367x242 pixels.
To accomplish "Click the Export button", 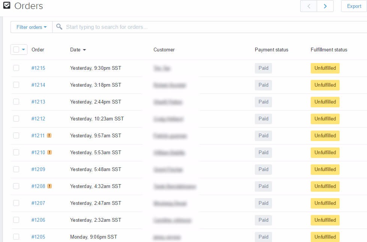I will pos(354,6).
